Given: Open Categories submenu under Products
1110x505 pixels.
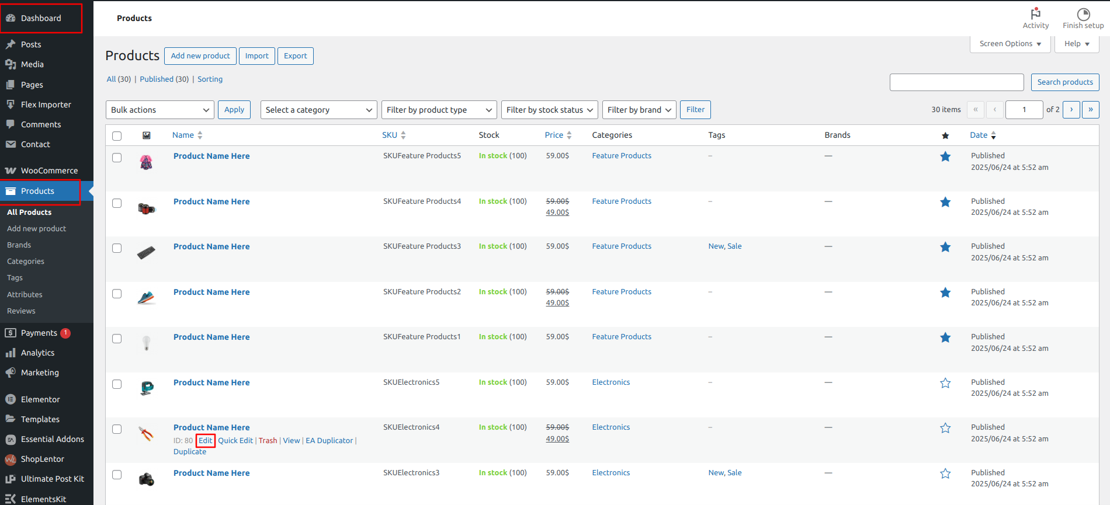Looking at the screenshot, I should tap(26, 262).
